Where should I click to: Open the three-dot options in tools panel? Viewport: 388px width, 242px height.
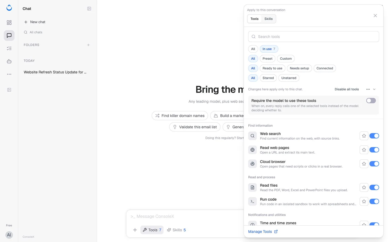coord(368,89)
